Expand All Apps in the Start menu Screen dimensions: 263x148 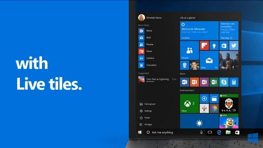click(146, 125)
